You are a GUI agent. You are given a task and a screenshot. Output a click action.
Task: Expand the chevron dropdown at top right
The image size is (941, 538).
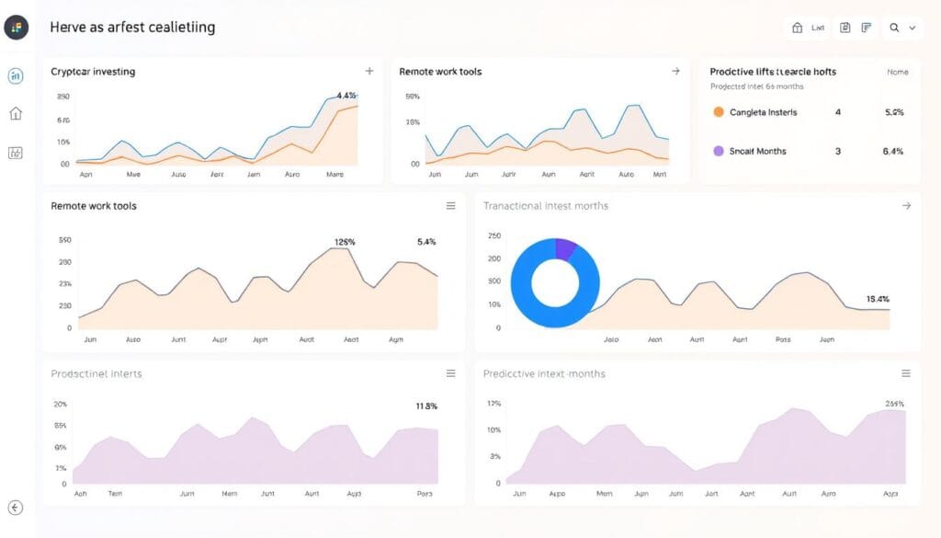(912, 28)
